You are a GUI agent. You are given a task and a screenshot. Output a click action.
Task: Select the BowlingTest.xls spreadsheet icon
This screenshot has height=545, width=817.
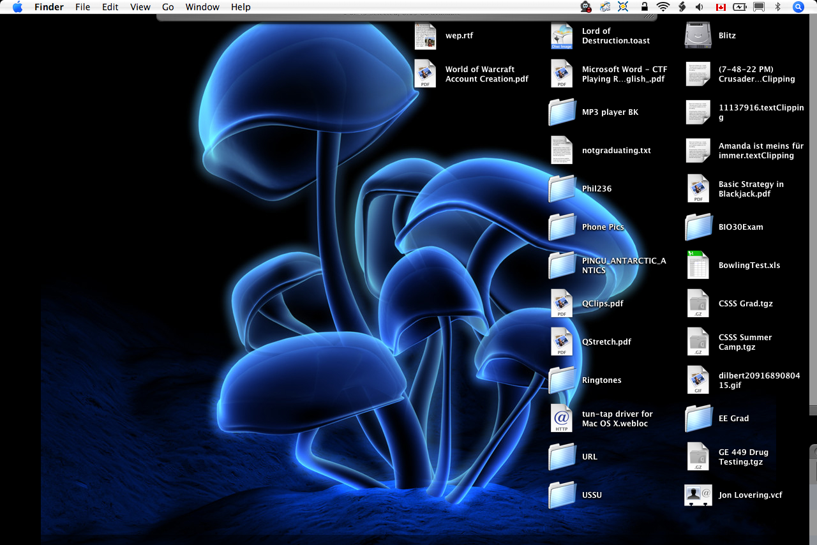(698, 265)
